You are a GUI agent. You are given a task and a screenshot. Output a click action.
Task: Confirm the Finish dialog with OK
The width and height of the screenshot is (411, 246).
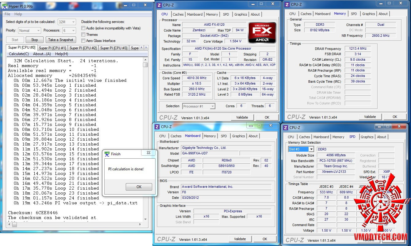coord(139,187)
